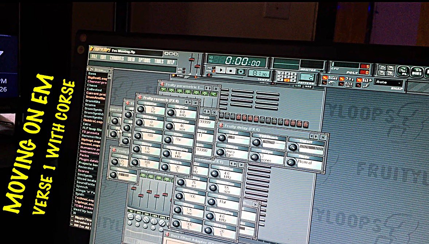This screenshot has height=244, width=429.
Task: Toggle the LED beside the 3 2 1 countdown
Action: [x=342, y=78]
